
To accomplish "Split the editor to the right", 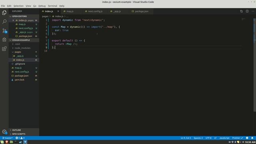I will (x=247, y=11).
